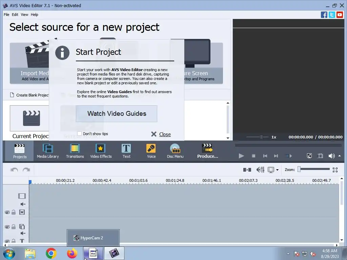Click the blue timeline playhead marker
The height and width of the screenshot is (260, 347).
tap(30, 182)
